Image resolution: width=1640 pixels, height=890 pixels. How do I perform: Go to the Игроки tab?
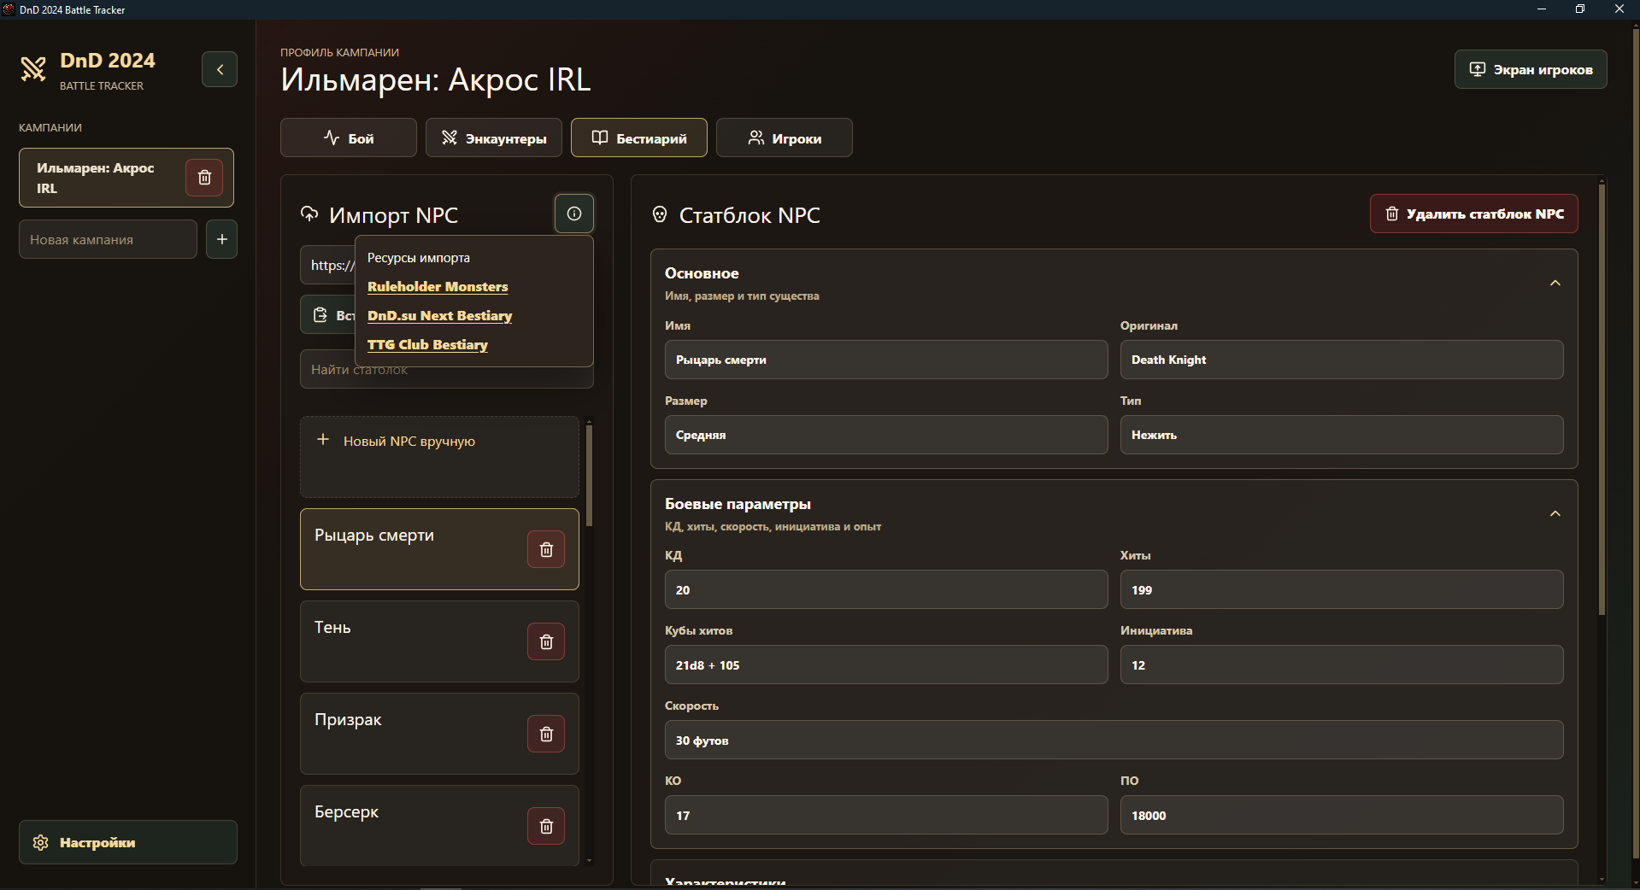(785, 138)
